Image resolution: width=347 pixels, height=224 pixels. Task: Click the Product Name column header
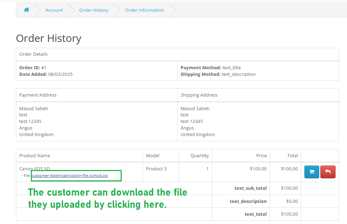click(35, 155)
